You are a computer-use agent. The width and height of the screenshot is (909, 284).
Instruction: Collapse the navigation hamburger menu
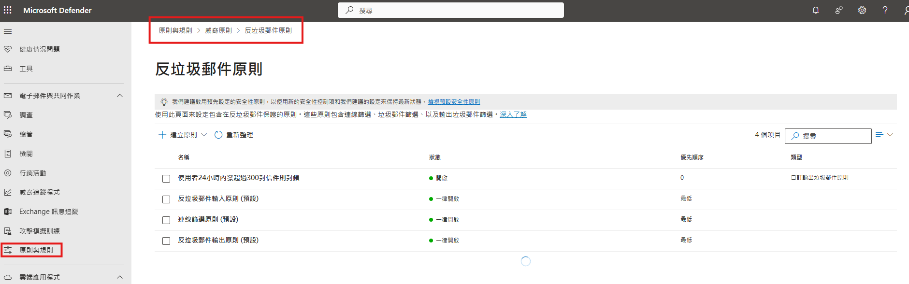click(8, 32)
